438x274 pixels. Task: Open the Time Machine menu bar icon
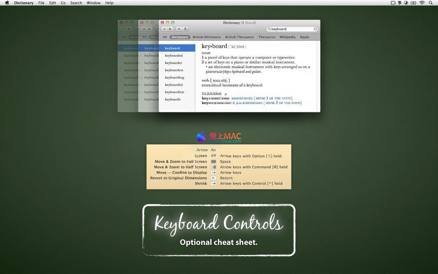pyautogui.click(x=406, y=3)
